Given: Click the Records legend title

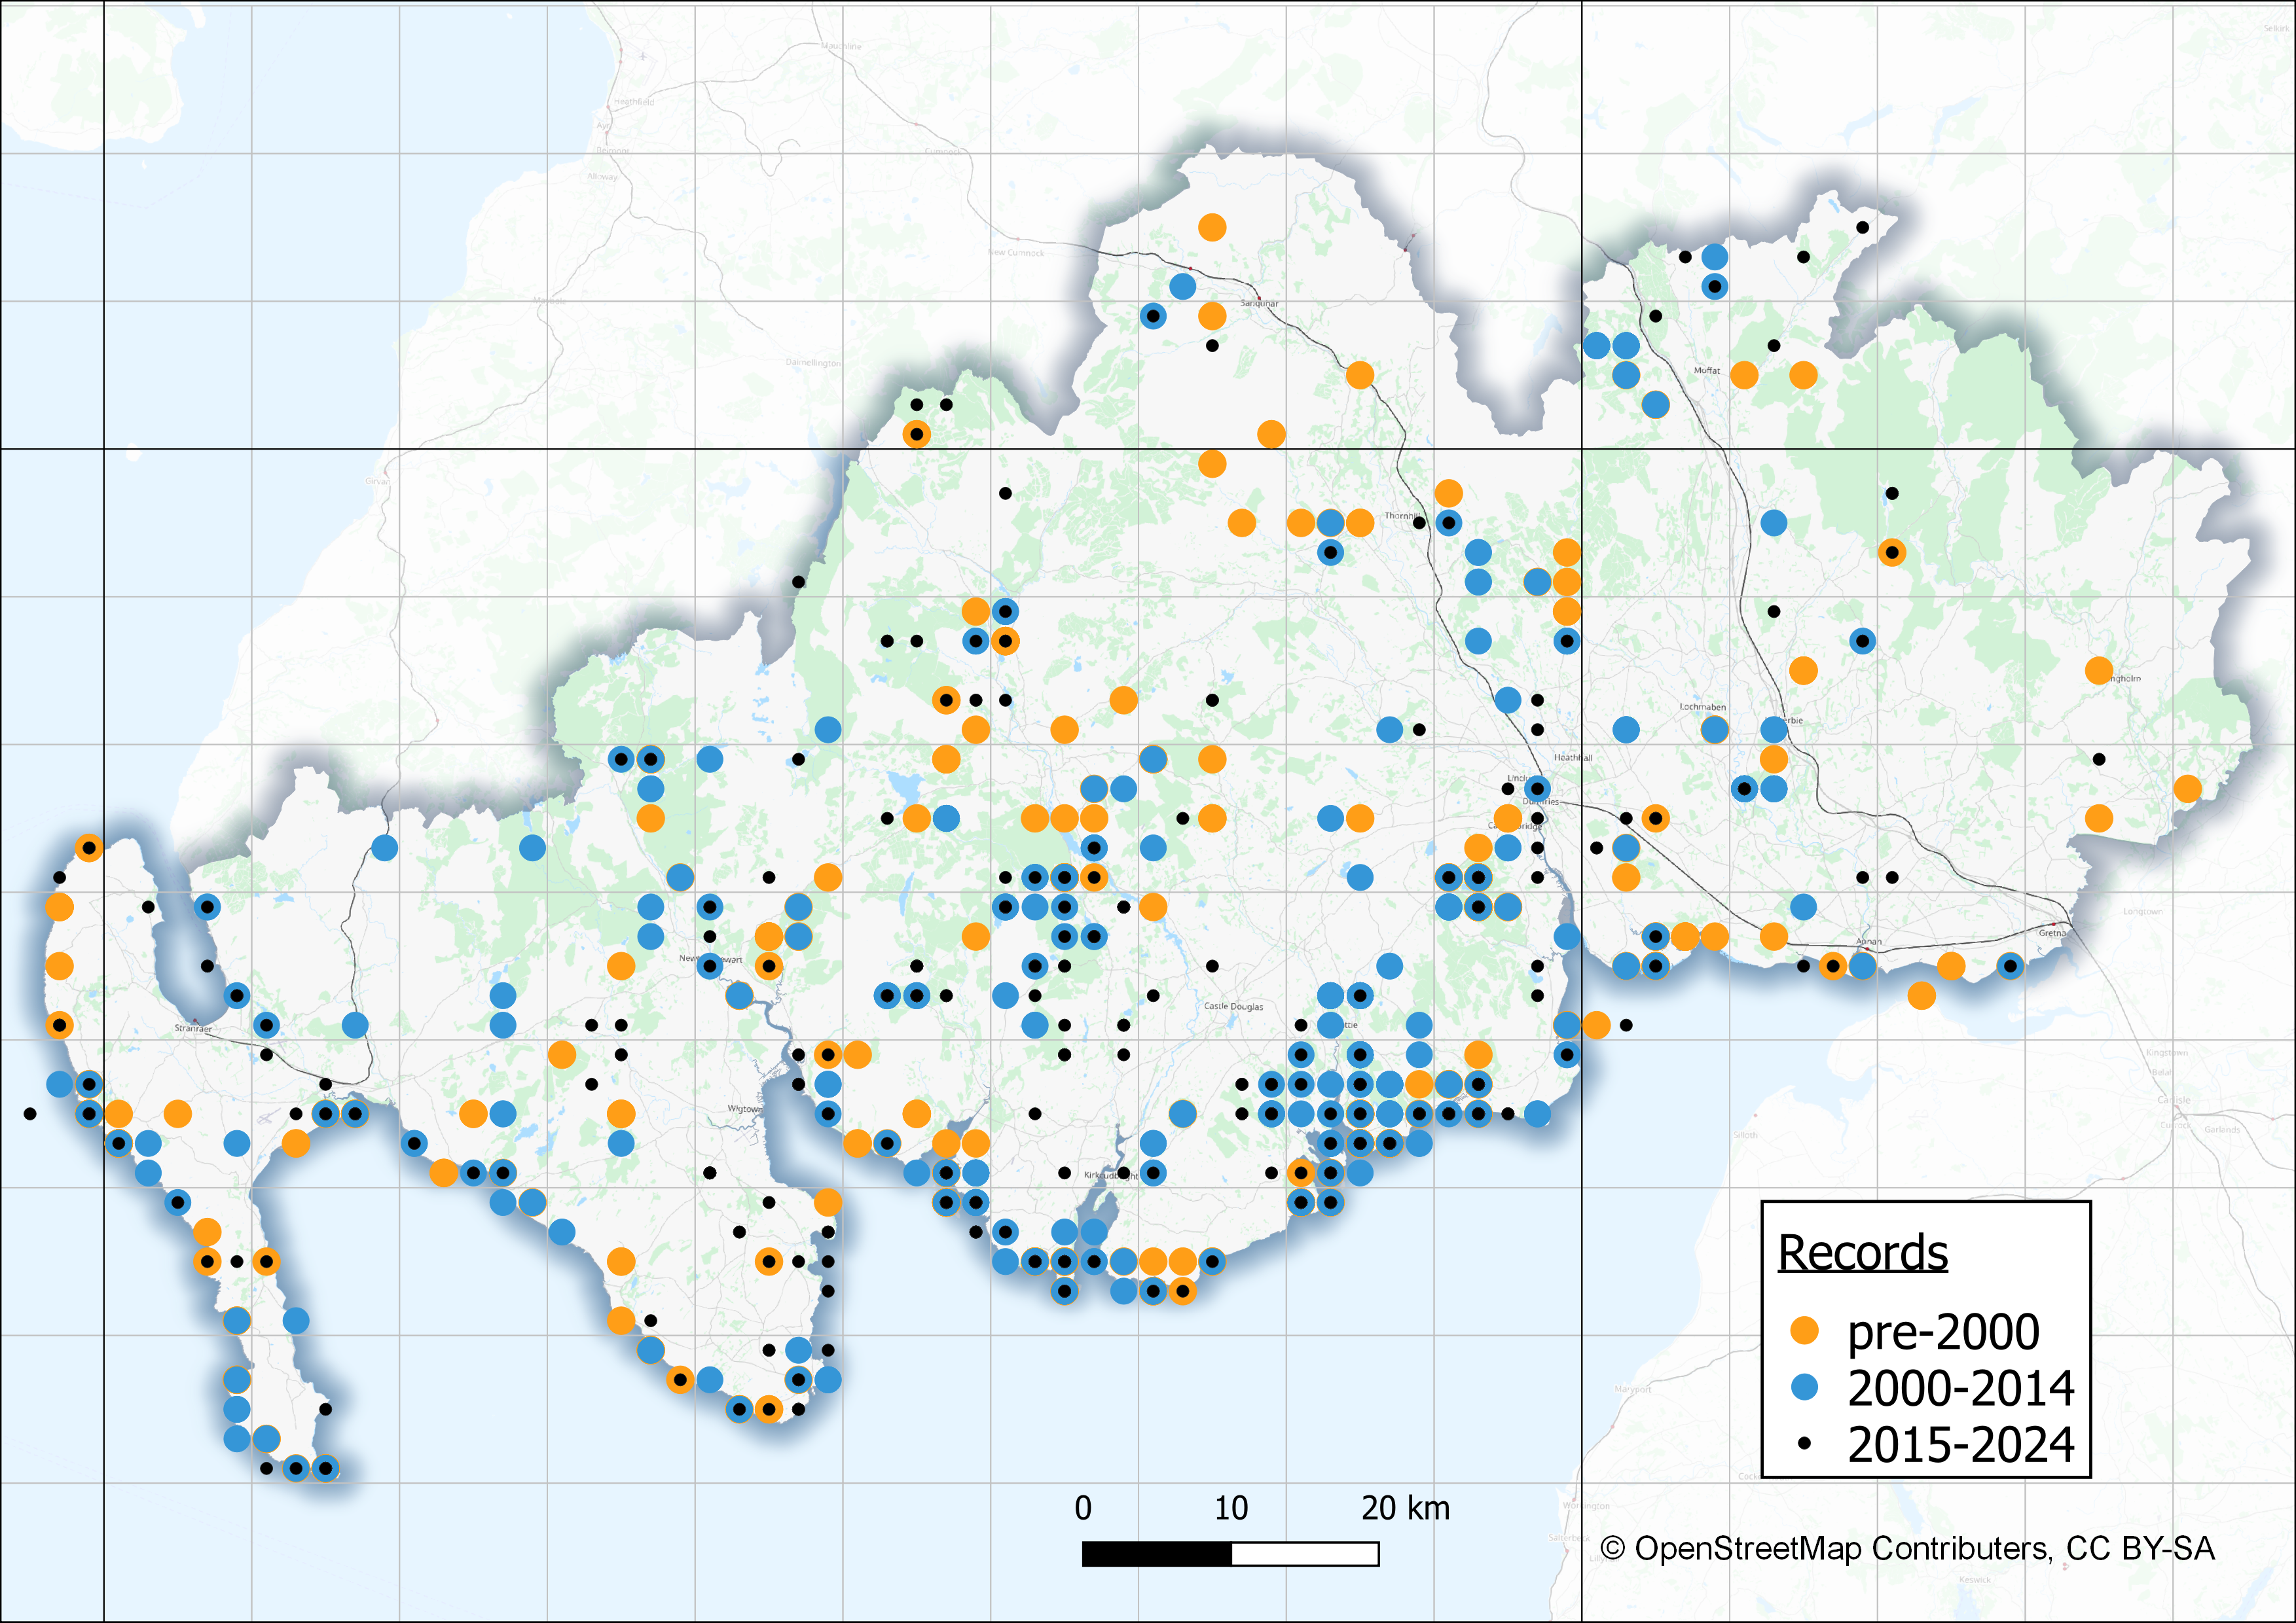Looking at the screenshot, I should 1862,1252.
